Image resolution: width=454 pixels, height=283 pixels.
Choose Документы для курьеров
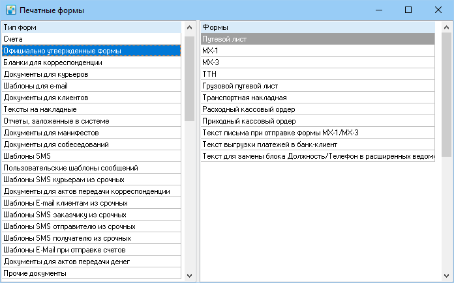pos(91,74)
